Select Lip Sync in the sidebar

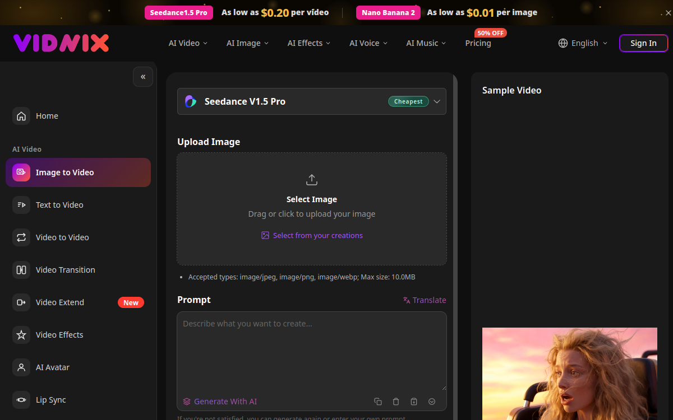point(79,400)
